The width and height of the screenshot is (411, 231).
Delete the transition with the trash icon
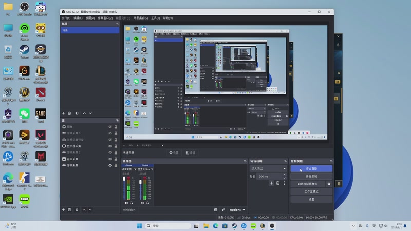click(x=278, y=183)
